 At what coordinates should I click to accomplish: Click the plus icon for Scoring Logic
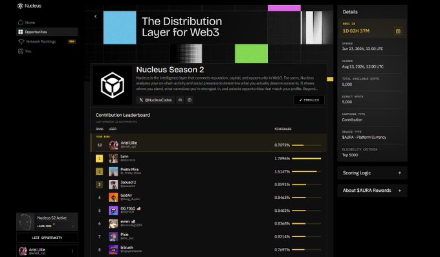click(x=400, y=173)
